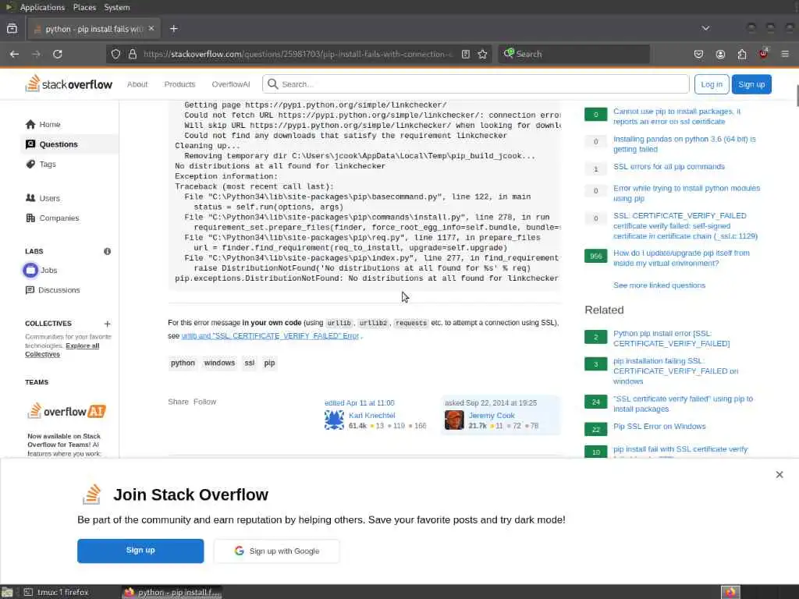Expand the list all tabs chevron
Screen dimensions: 799x599
pyautogui.click(x=705, y=28)
